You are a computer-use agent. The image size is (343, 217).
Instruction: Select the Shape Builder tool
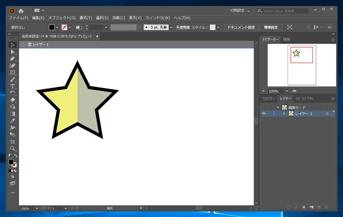point(12,107)
